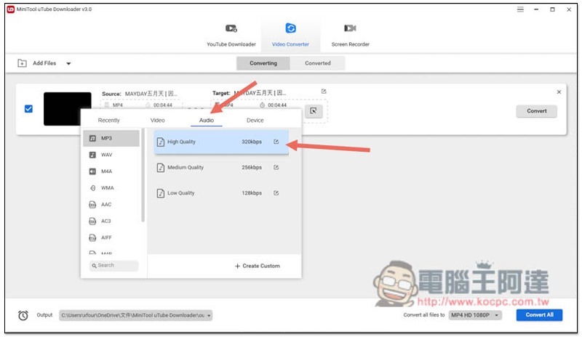582x337 pixels.
Task: Expand the Add Files dropdown arrow
Action: (x=68, y=63)
